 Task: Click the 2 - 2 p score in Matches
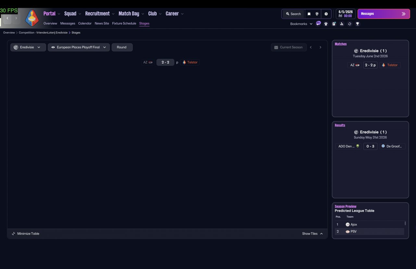[x=370, y=65]
